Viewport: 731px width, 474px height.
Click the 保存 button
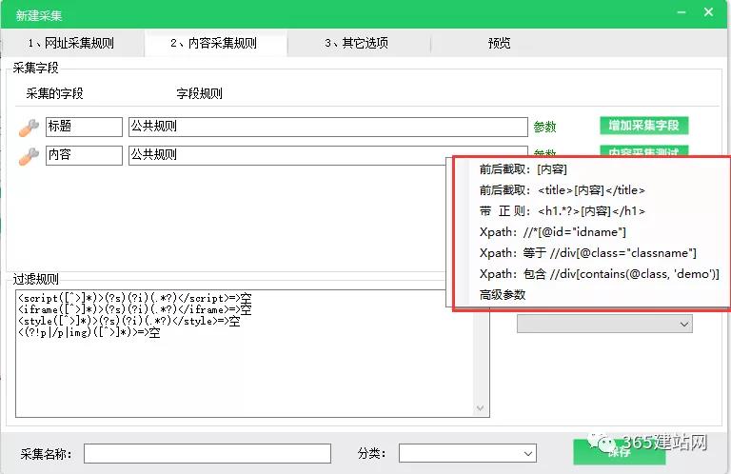pyautogui.click(x=619, y=452)
